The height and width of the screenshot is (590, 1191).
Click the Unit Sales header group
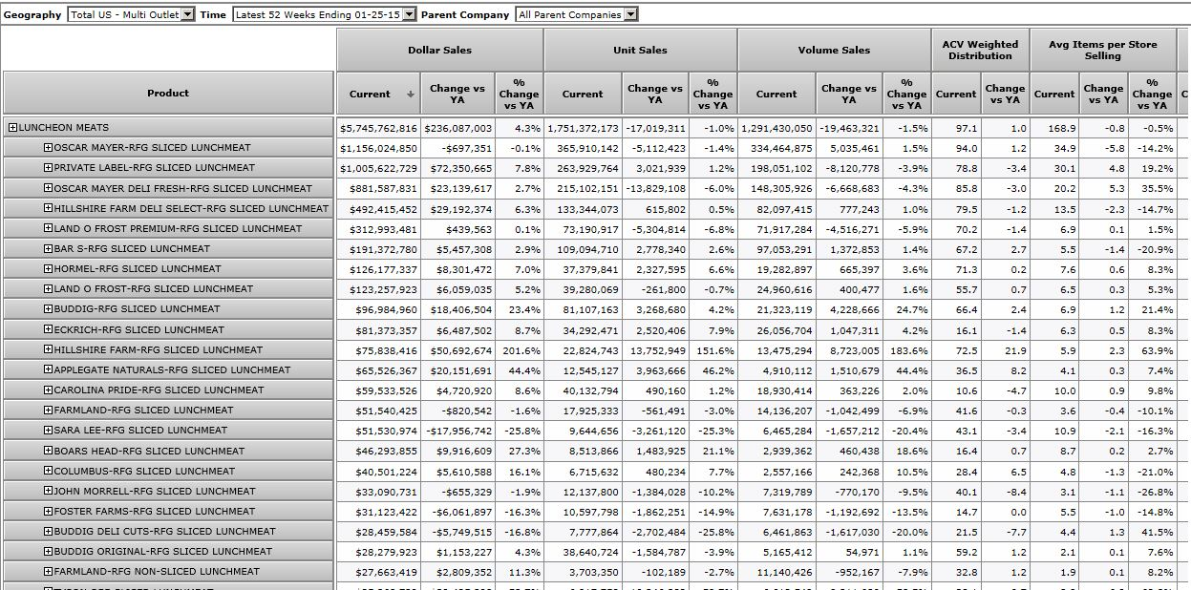point(640,50)
